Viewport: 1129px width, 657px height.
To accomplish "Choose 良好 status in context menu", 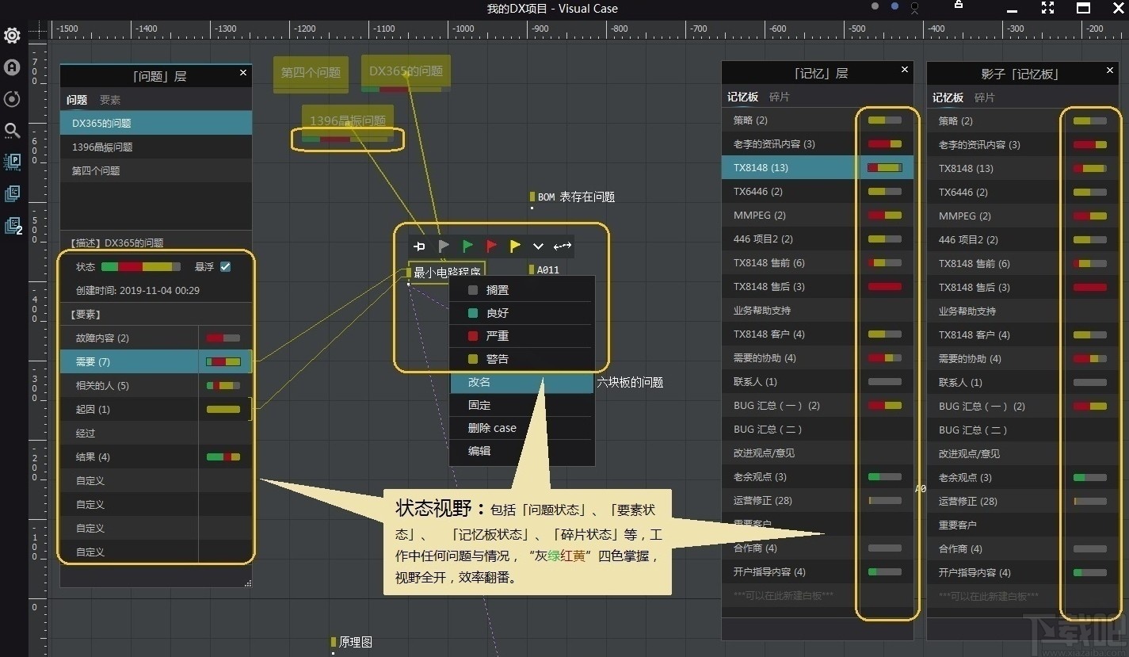I will (x=521, y=313).
